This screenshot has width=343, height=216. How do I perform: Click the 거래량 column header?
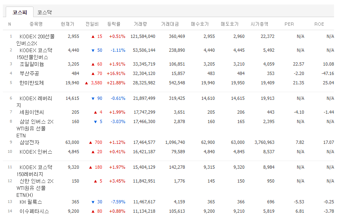(141, 24)
